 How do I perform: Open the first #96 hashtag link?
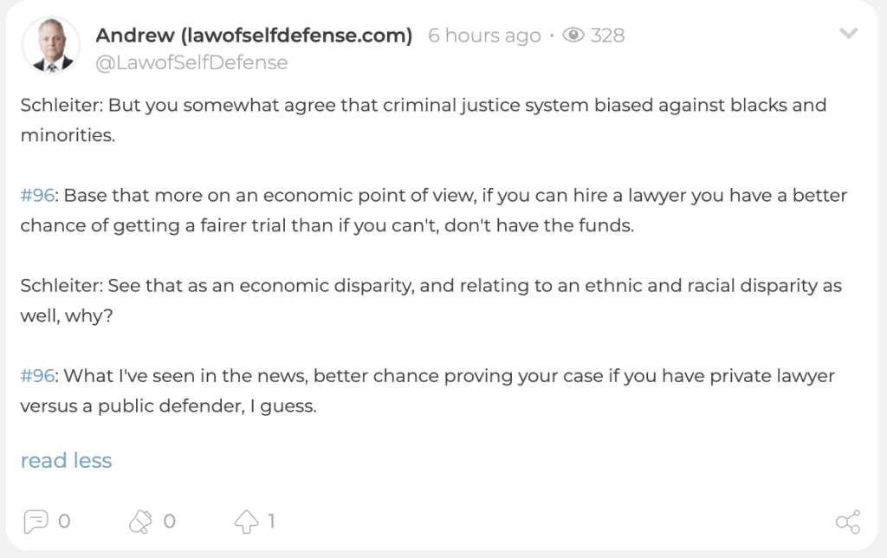click(37, 195)
